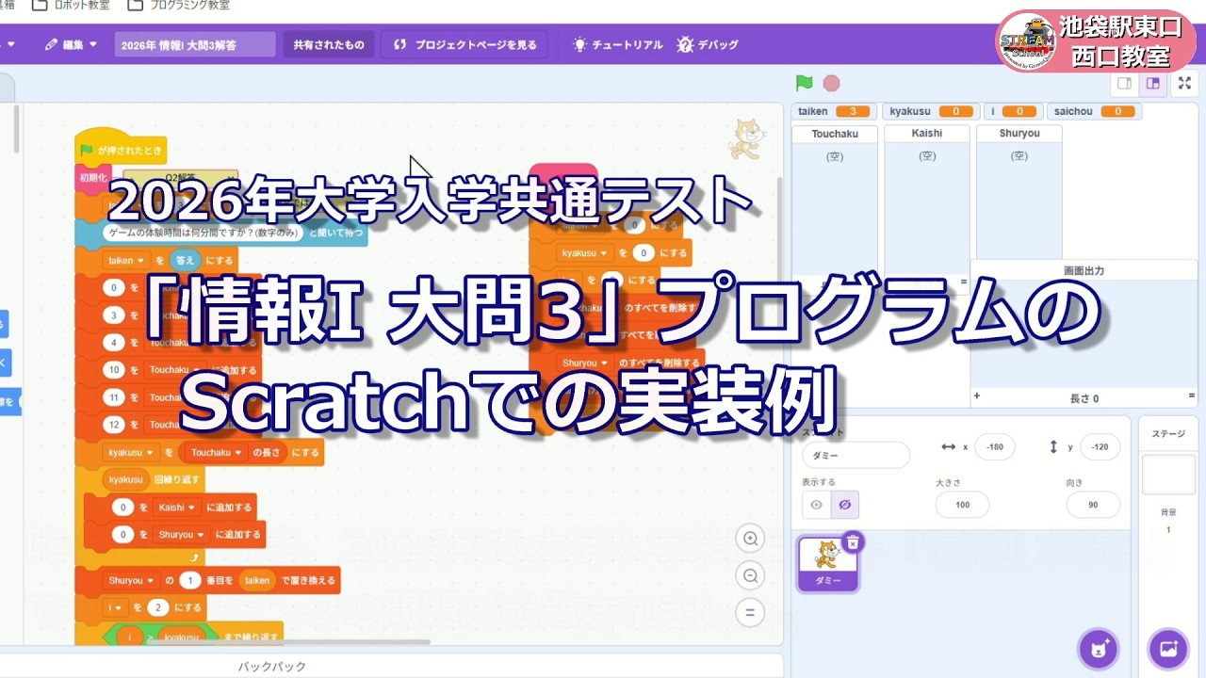Image resolution: width=1206 pixels, height=678 pixels.
Task: Zoom in on the code workspace
Action: click(750, 539)
